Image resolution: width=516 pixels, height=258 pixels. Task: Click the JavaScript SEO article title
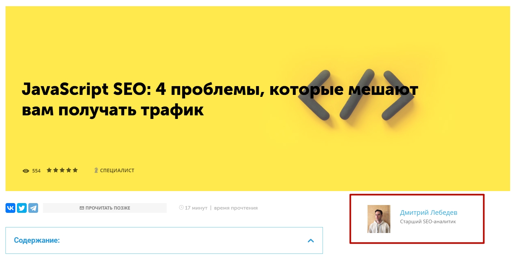pos(220,99)
